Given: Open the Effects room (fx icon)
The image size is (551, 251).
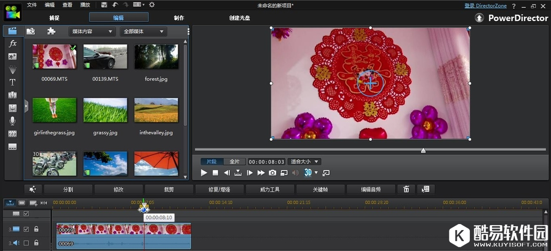Looking at the screenshot, I should (x=13, y=43).
